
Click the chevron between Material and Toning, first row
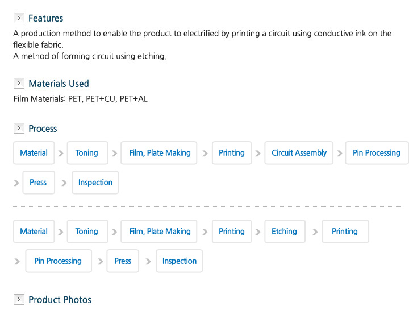click(x=61, y=154)
